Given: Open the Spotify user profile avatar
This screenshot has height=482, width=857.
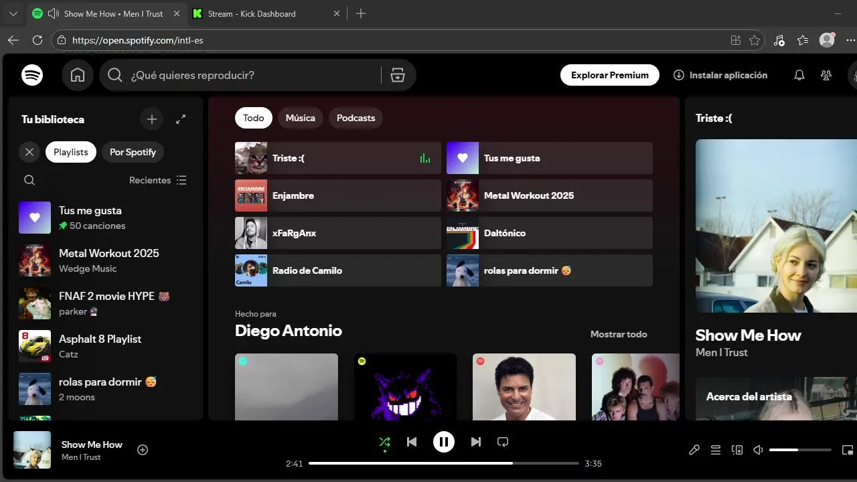Looking at the screenshot, I should coord(852,75).
